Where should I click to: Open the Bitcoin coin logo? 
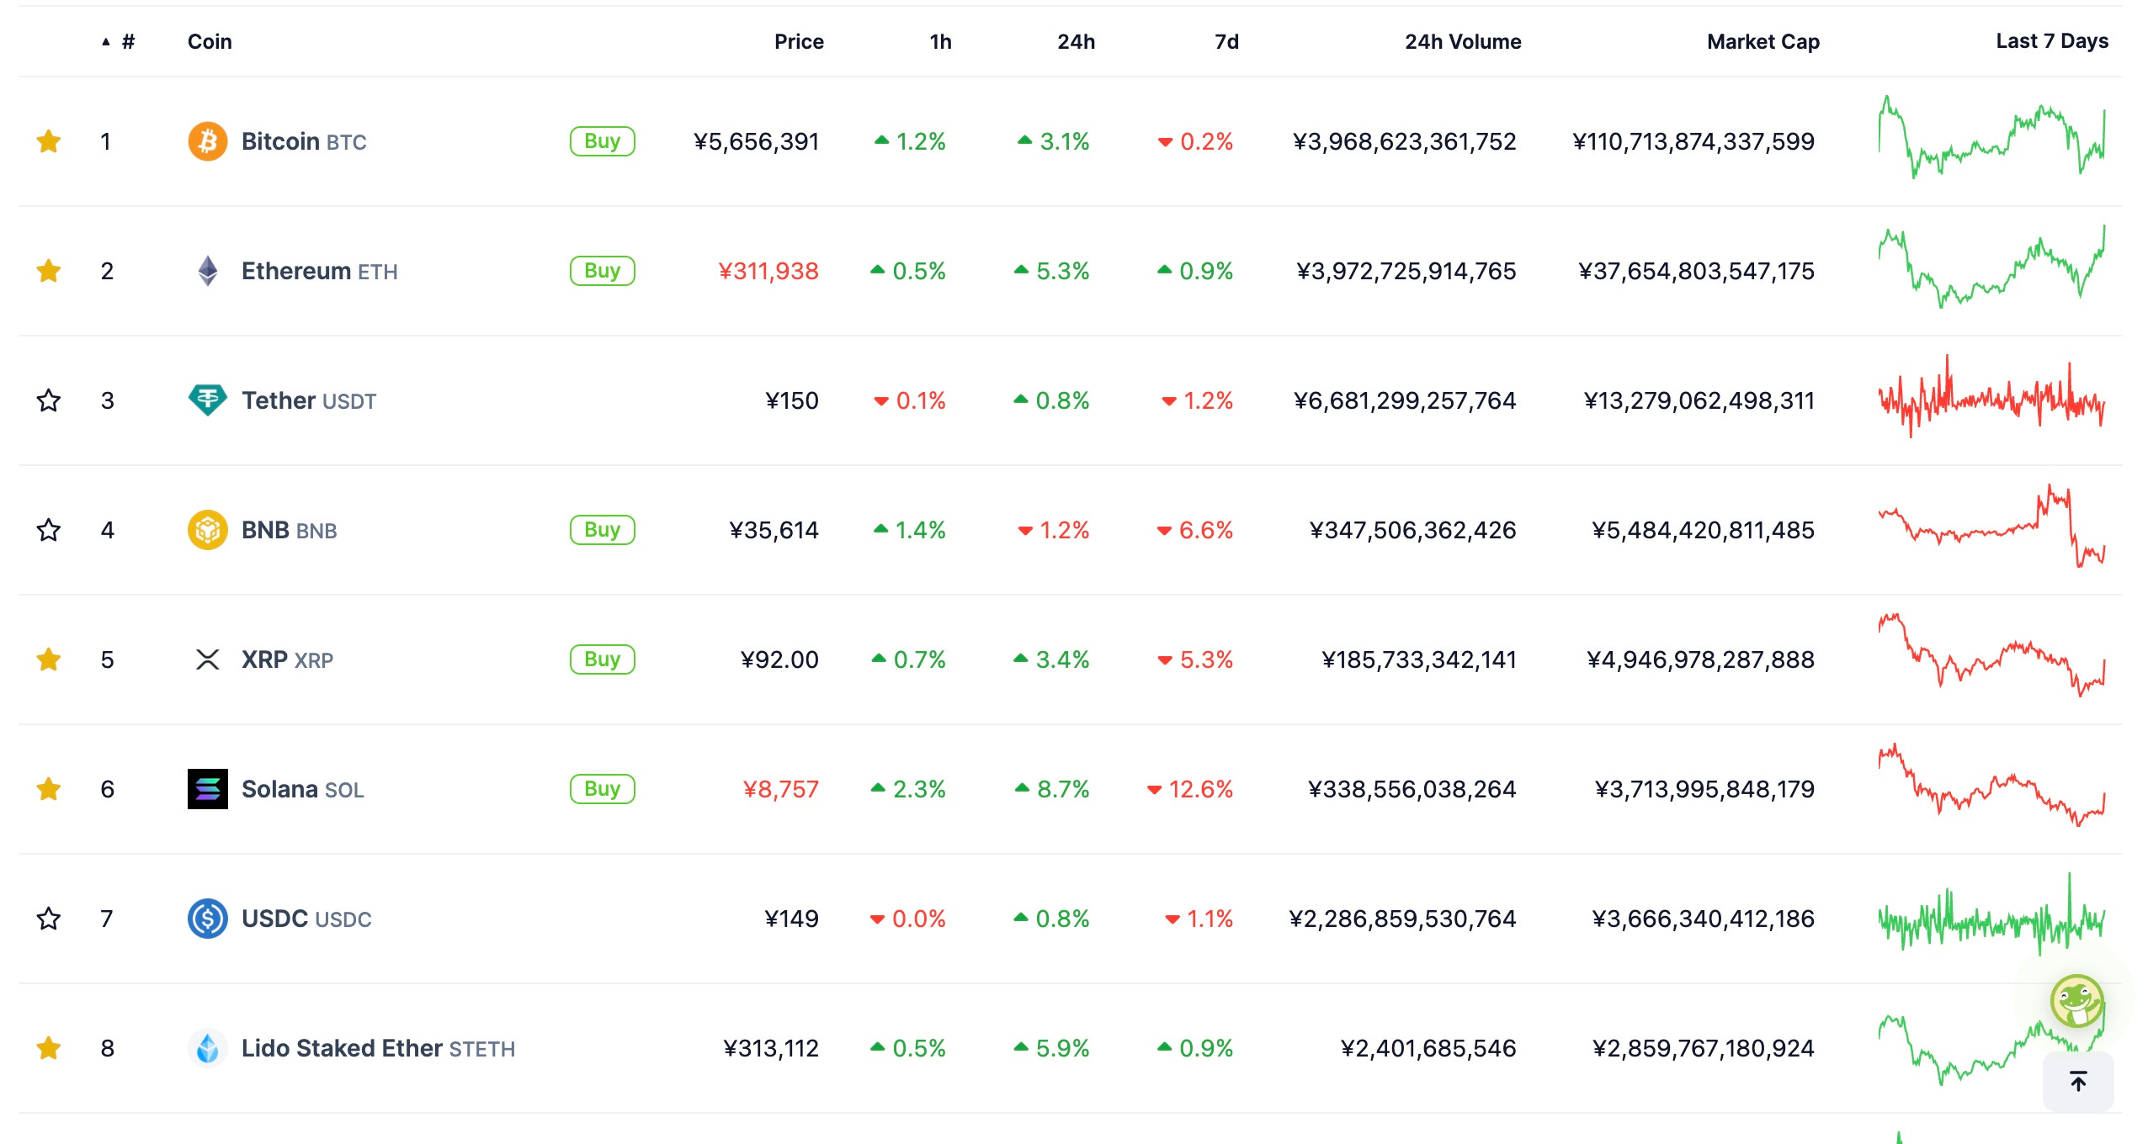pos(207,141)
